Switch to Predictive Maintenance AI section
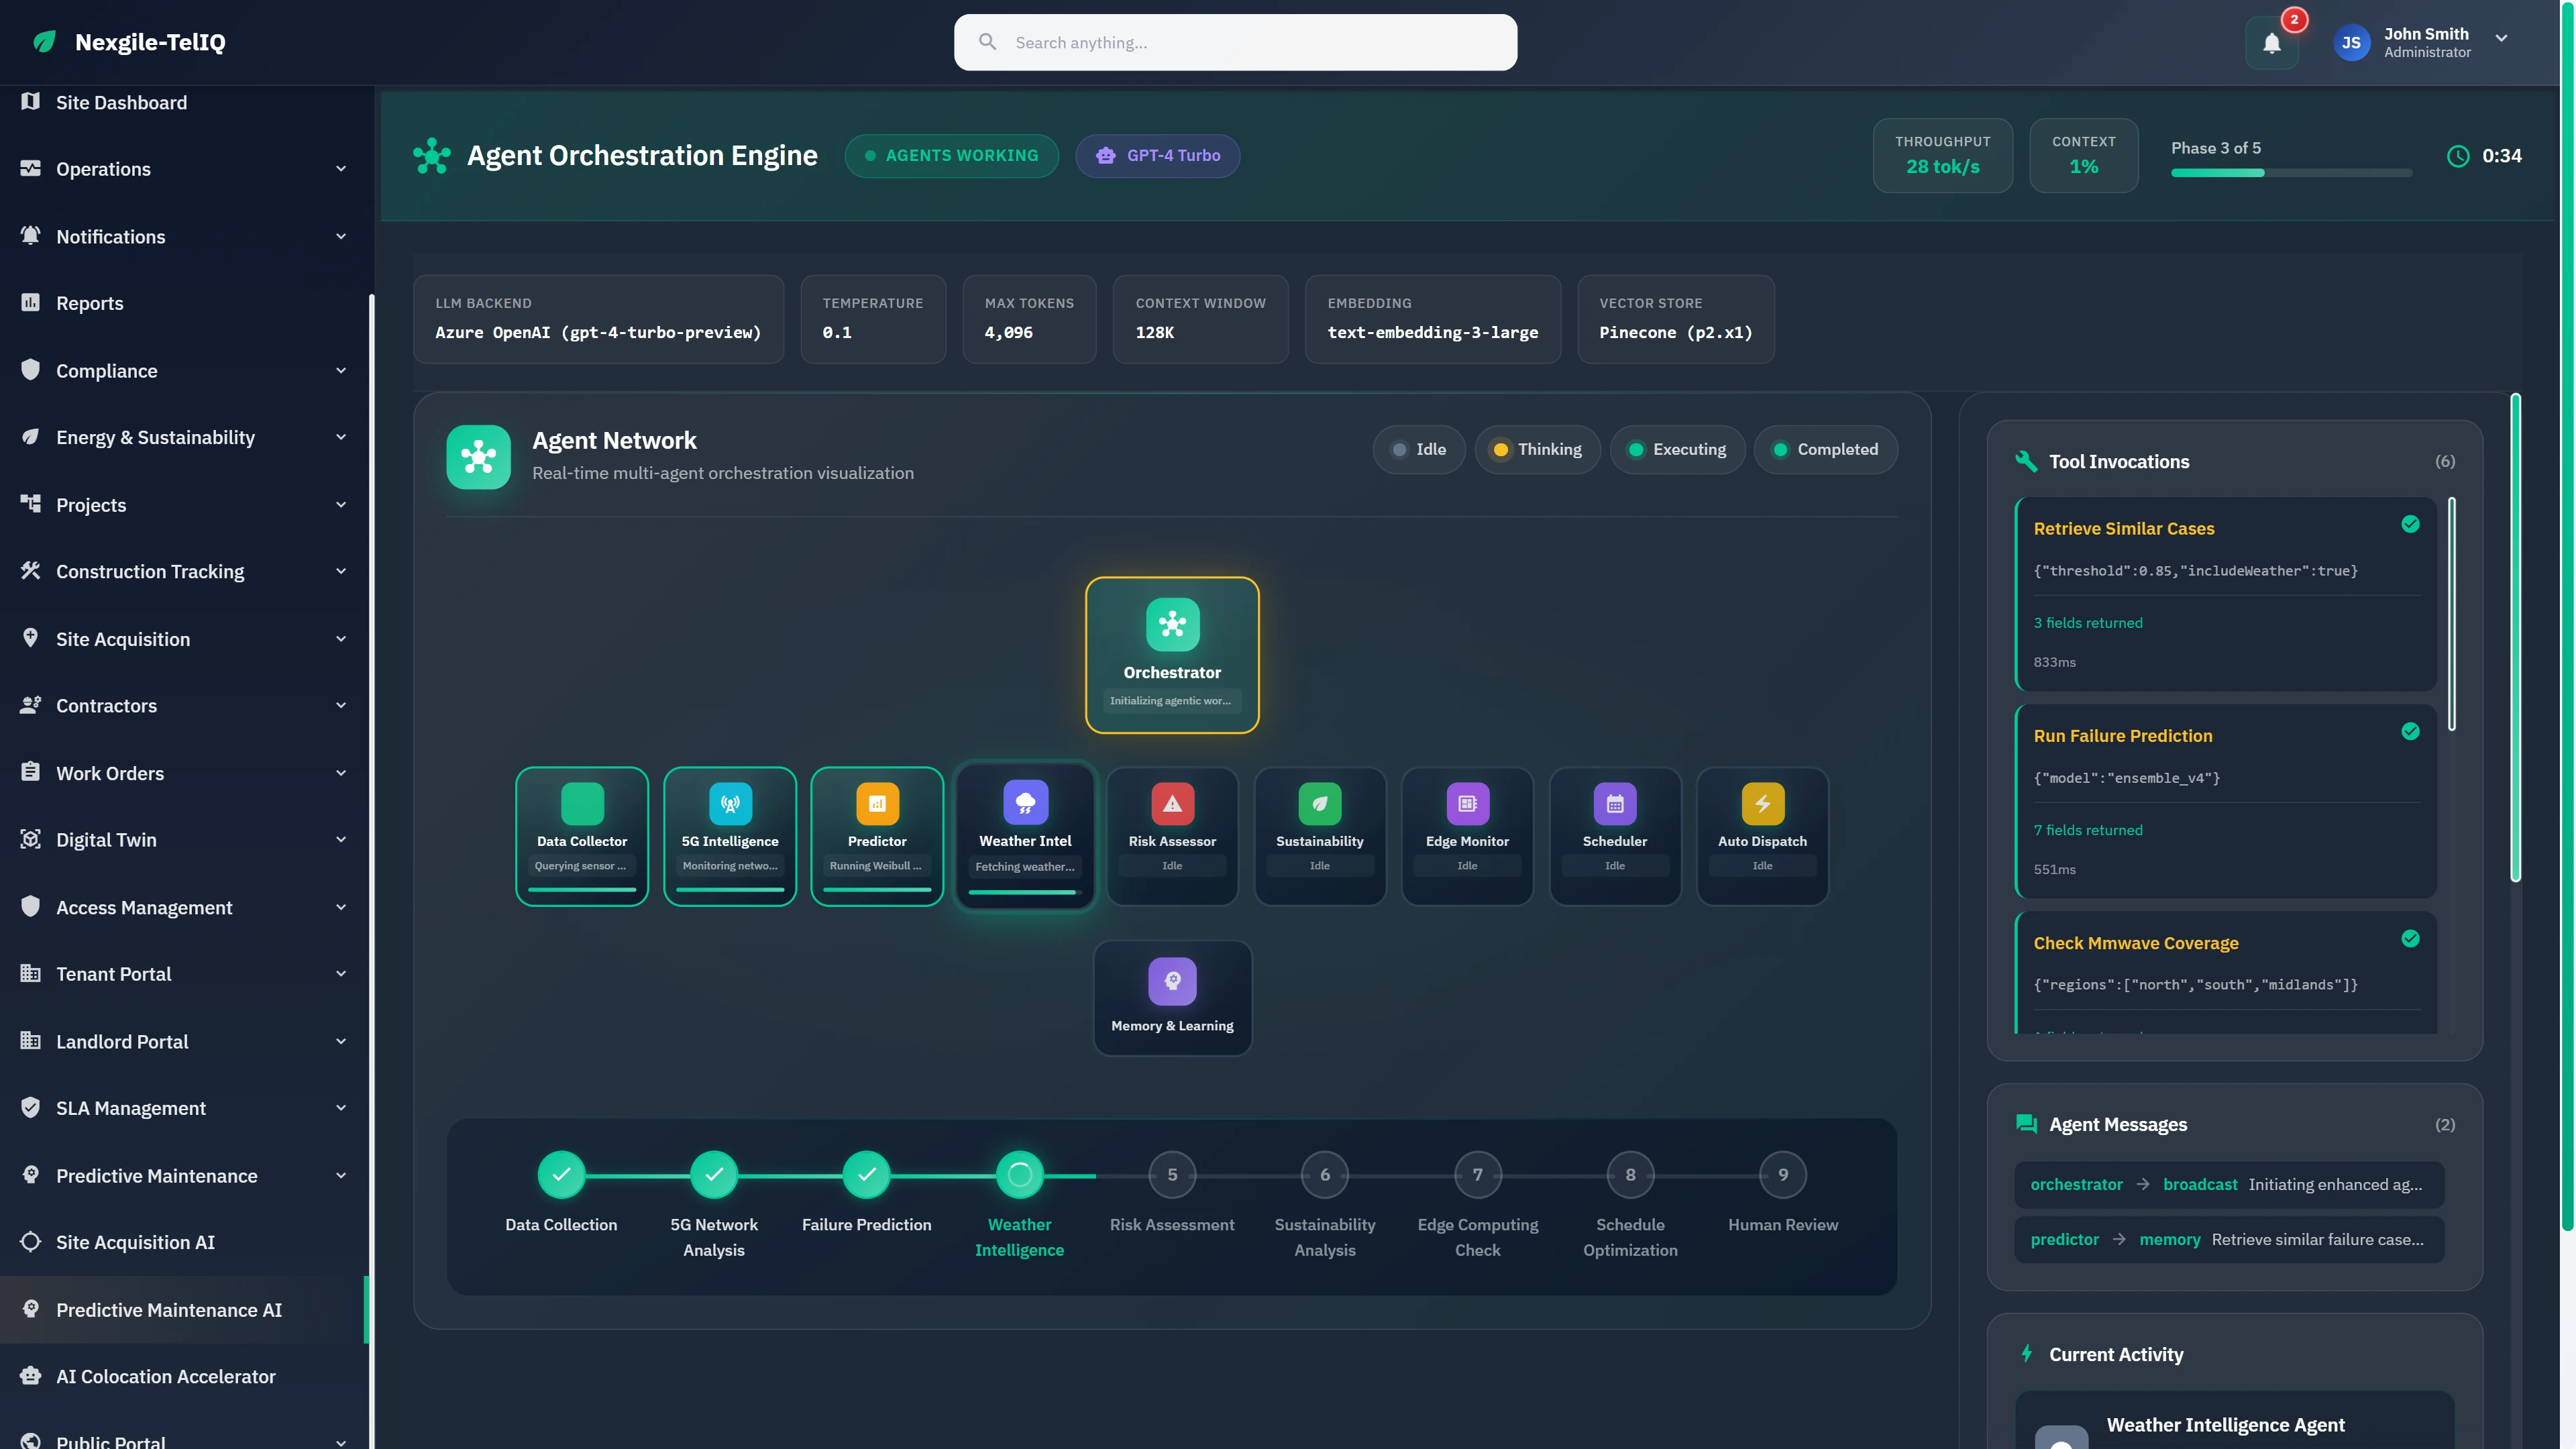Screen dimensions: 2576x1449 click(x=168, y=1309)
